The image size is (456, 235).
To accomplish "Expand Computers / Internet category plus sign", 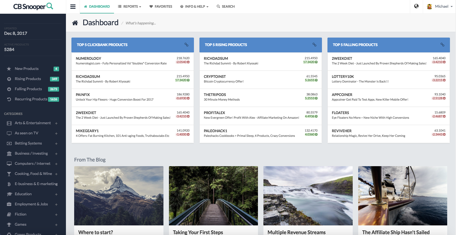I will click(56, 164).
